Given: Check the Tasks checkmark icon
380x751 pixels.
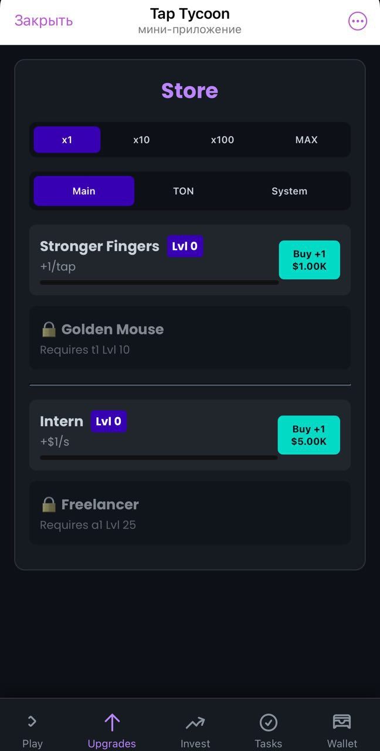Looking at the screenshot, I should [268, 723].
